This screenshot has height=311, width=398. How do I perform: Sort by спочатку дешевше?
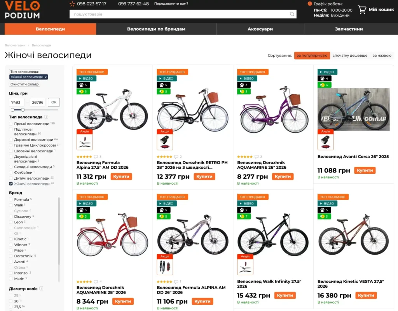coord(350,55)
